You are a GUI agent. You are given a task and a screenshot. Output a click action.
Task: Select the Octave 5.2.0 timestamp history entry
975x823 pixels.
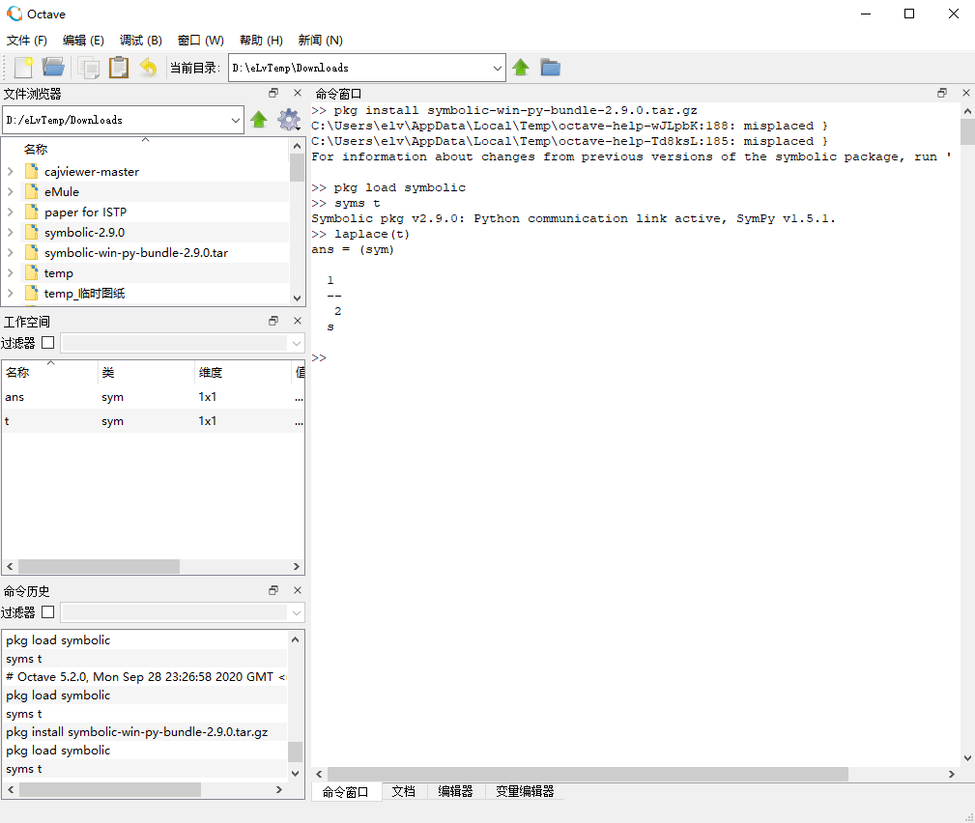pos(145,676)
